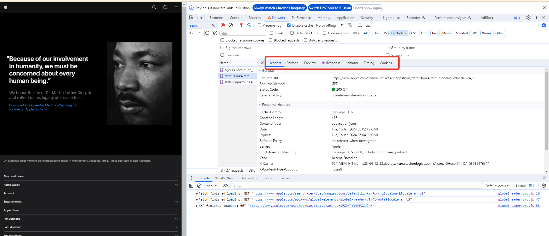This screenshot has height=236, width=549.
Task: Click the stop recording network log icon
Action: pyautogui.click(x=223, y=25)
